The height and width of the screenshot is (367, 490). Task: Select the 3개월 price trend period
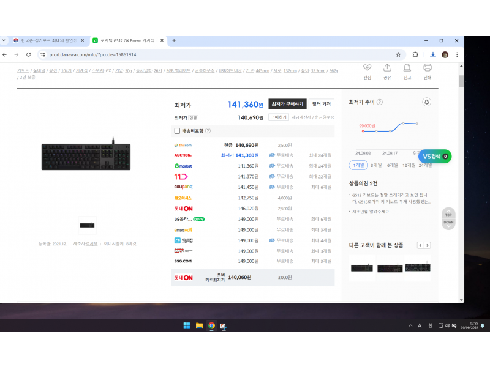[376, 165]
